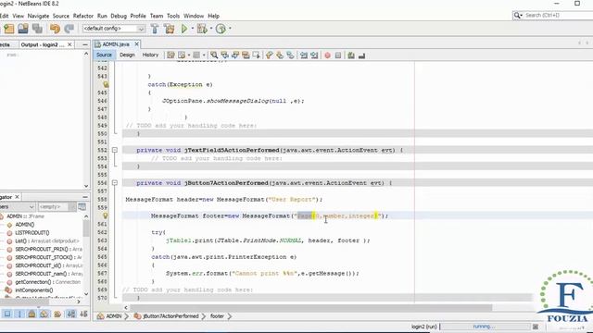Click the Stop Macro Recording icon
The height and width of the screenshot is (333, 593).
point(338,55)
